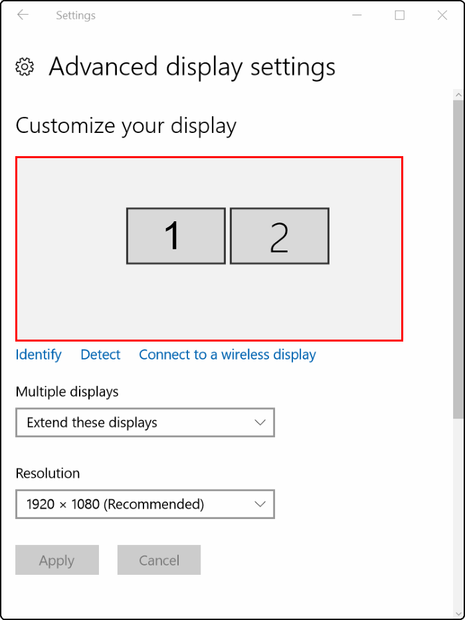This screenshot has width=465, height=620.
Task: Select display 1 in the arrangement
Action: coord(176,236)
